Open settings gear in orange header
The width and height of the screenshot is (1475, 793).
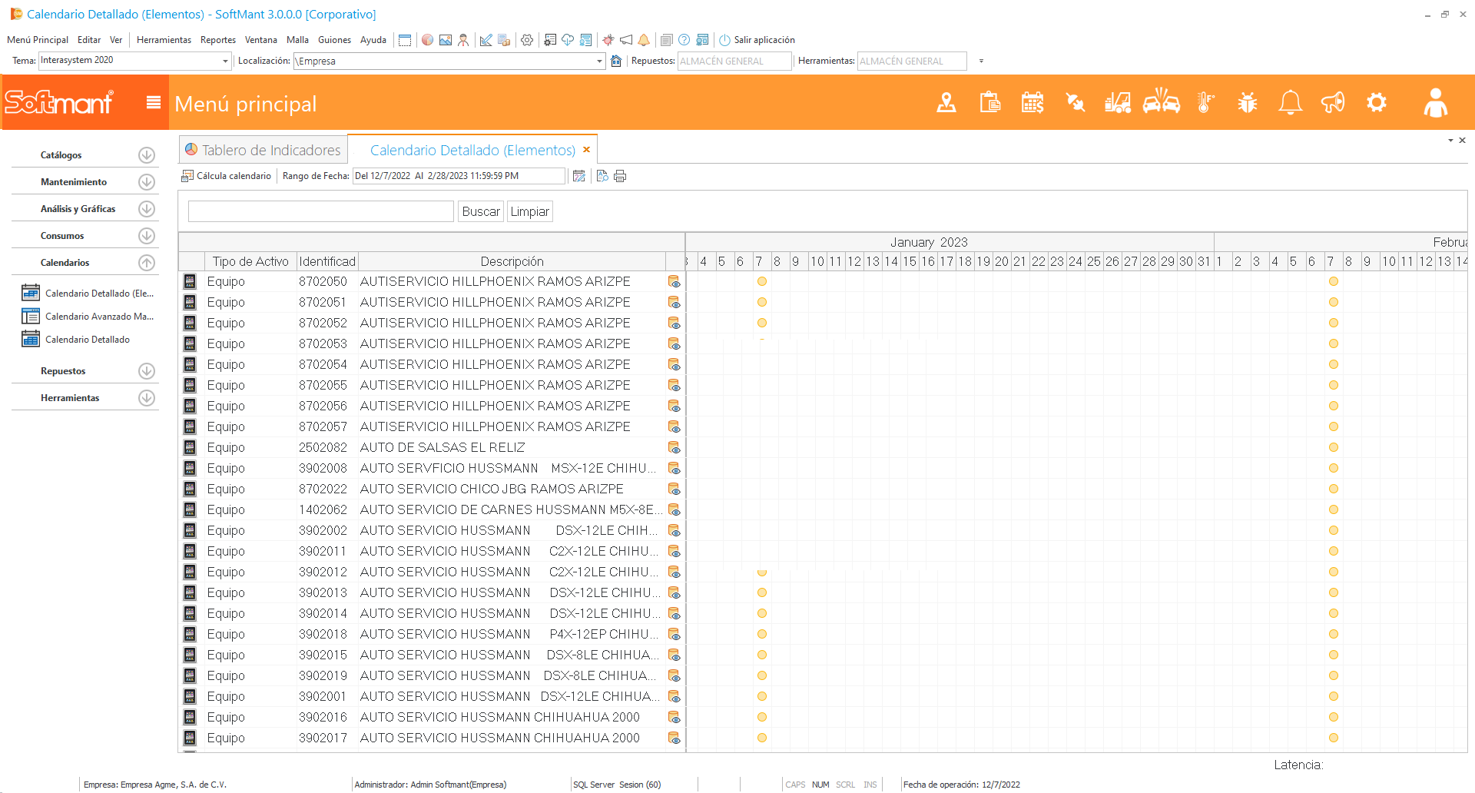coord(1377,102)
